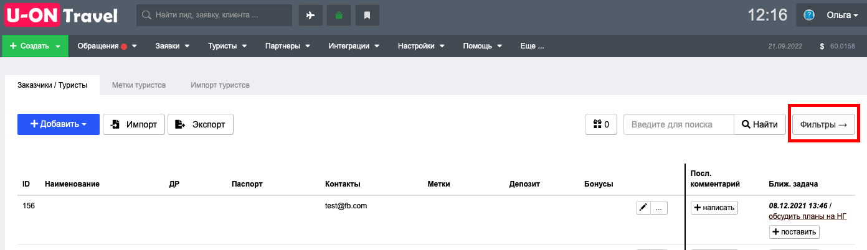
Task: Click the blue Добавить button
Action: coord(59,124)
